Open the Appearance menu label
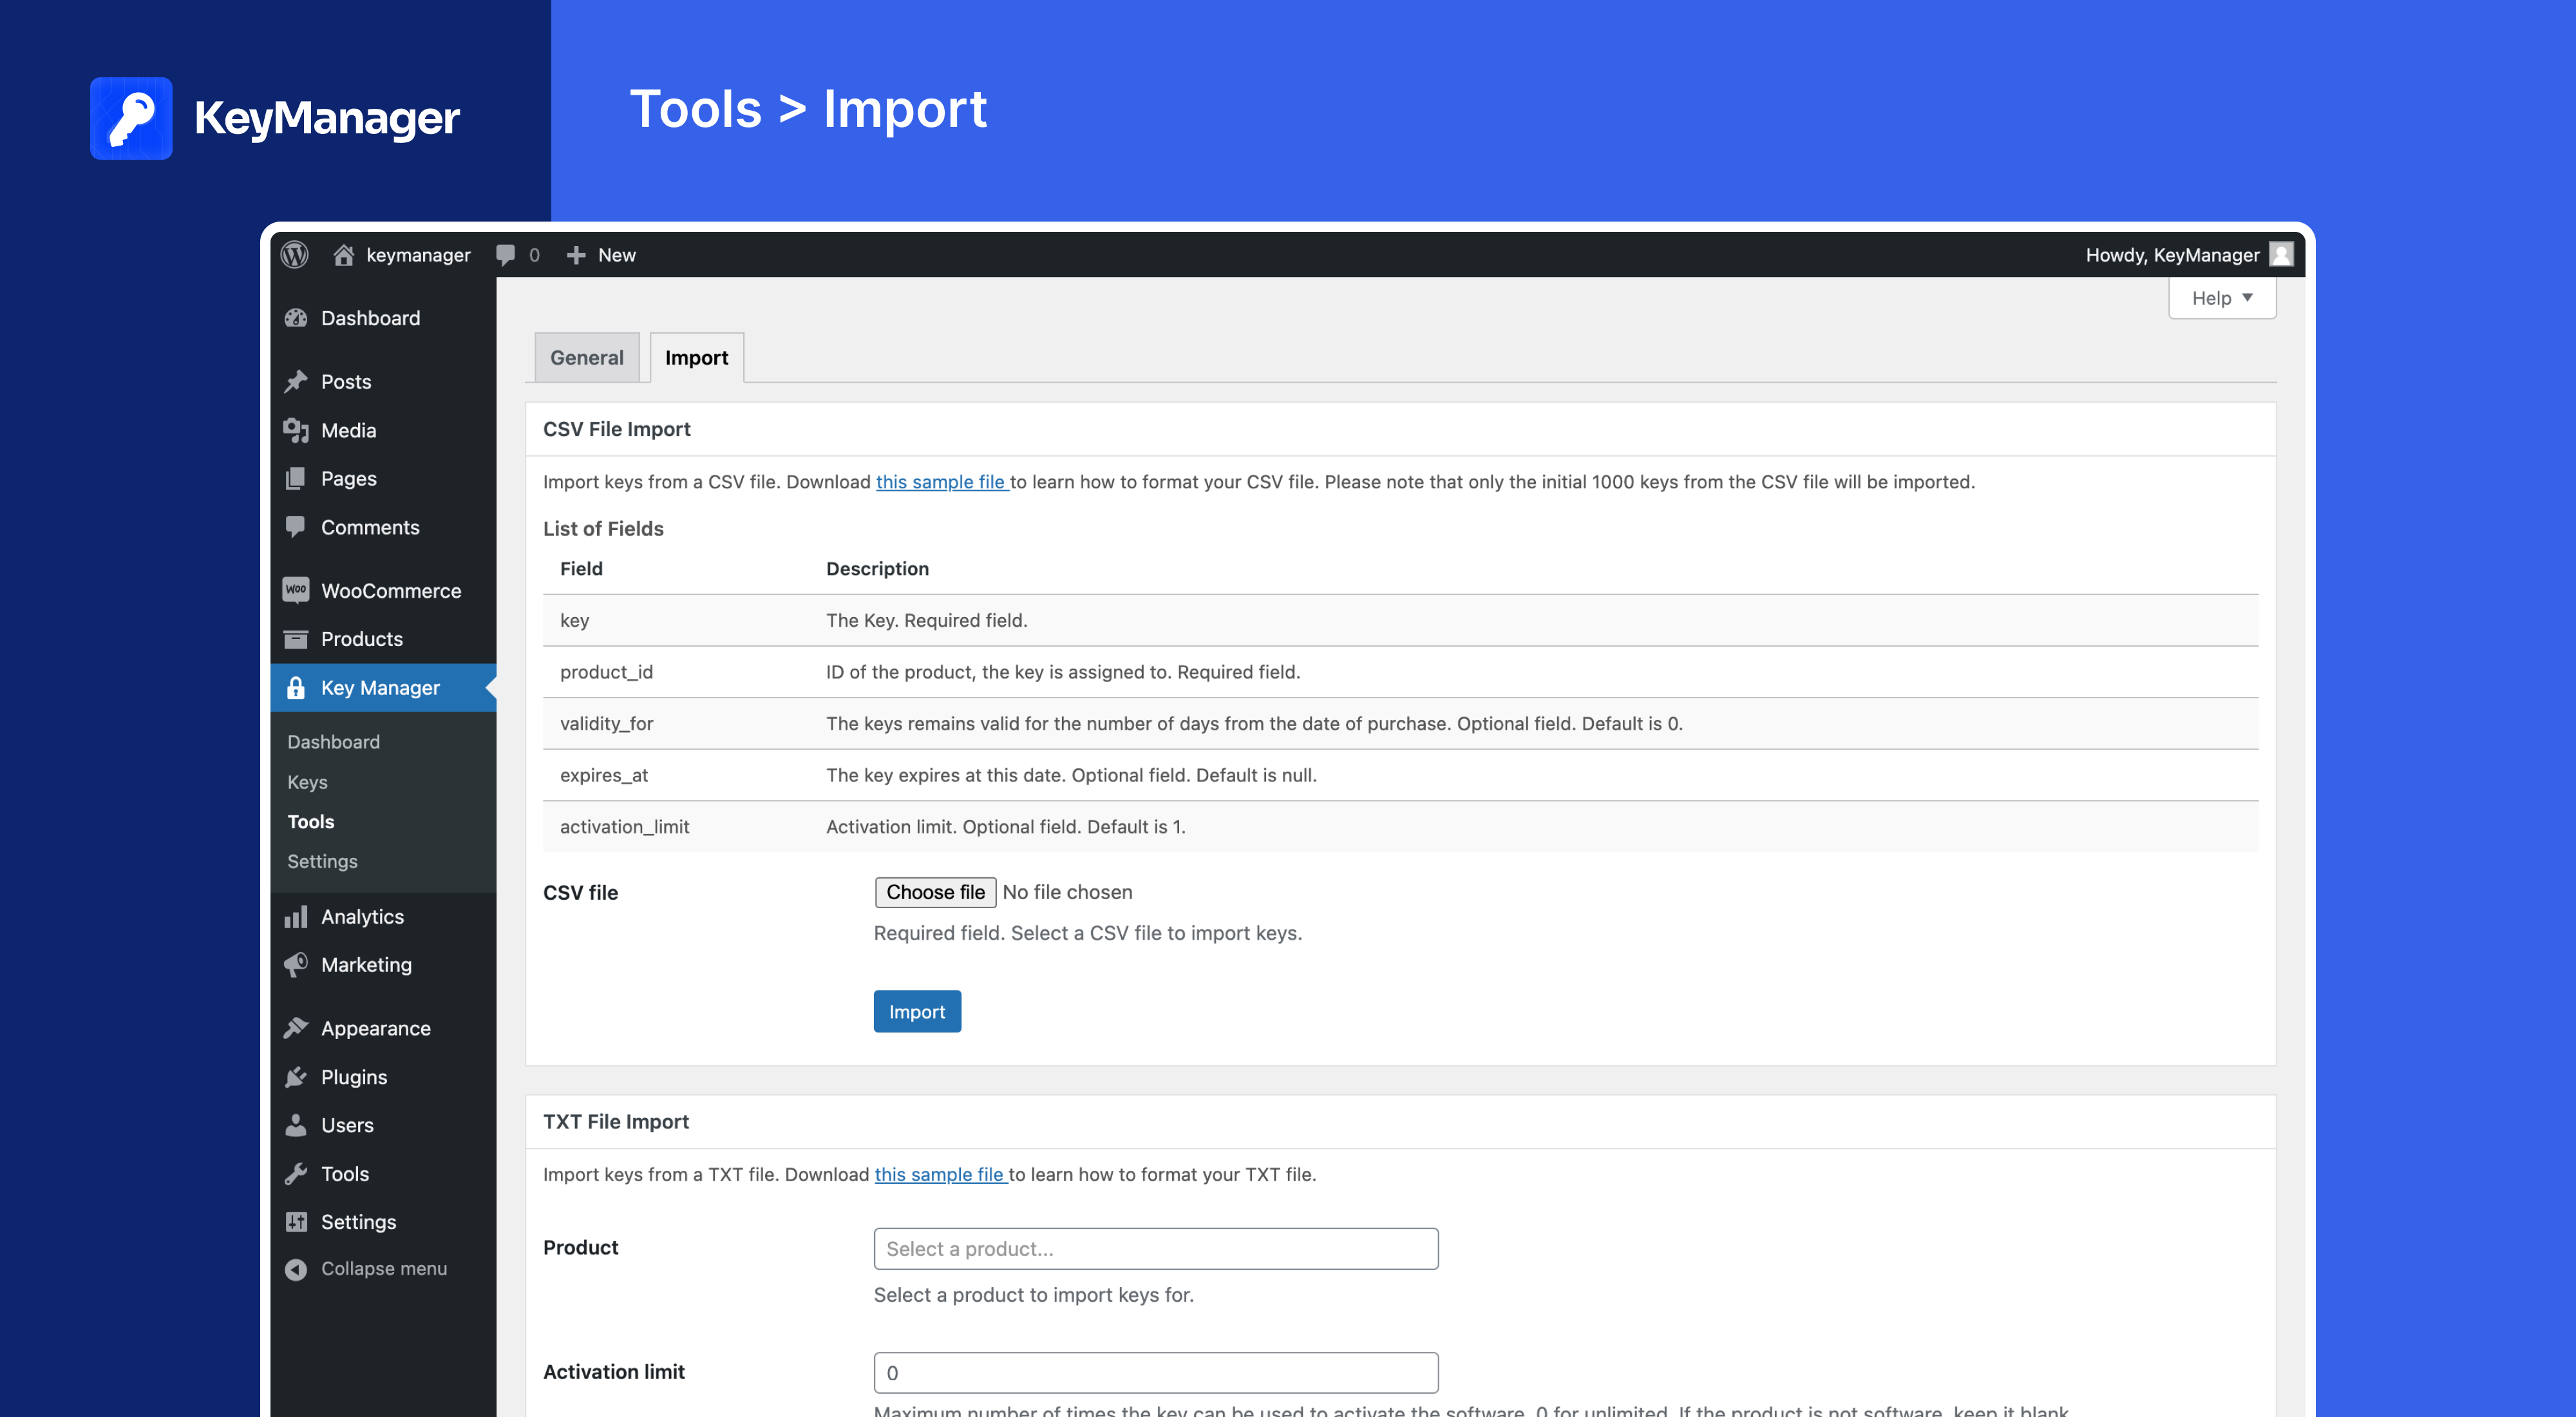Viewport: 2576px width, 1417px height. click(x=375, y=1029)
